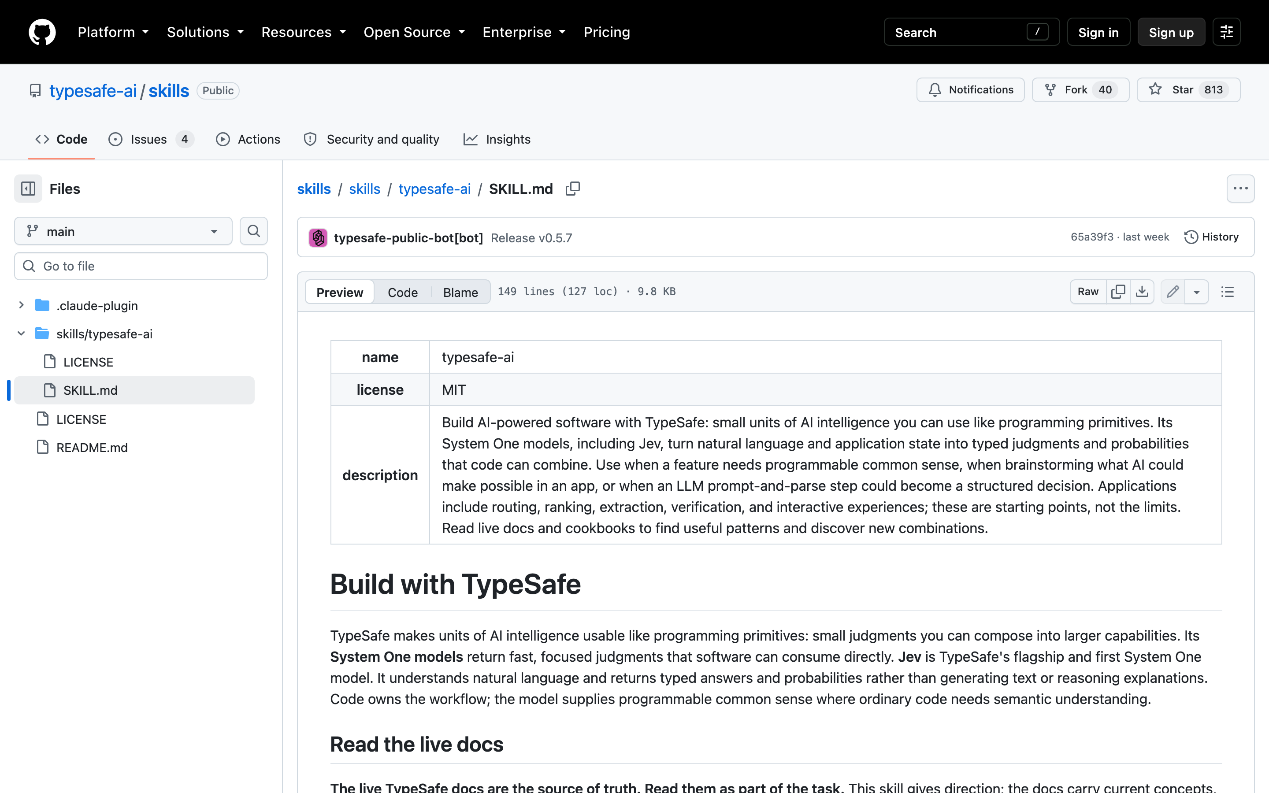The image size is (1269, 793).
Task: Open the Actions tab
Action: point(248,140)
